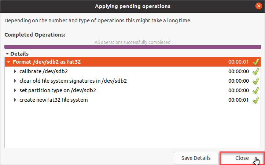Select the calibrate /dev/sdb2 row text
This screenshot has height=165, width=265.
pyautogui.click(x=44, y=71)
